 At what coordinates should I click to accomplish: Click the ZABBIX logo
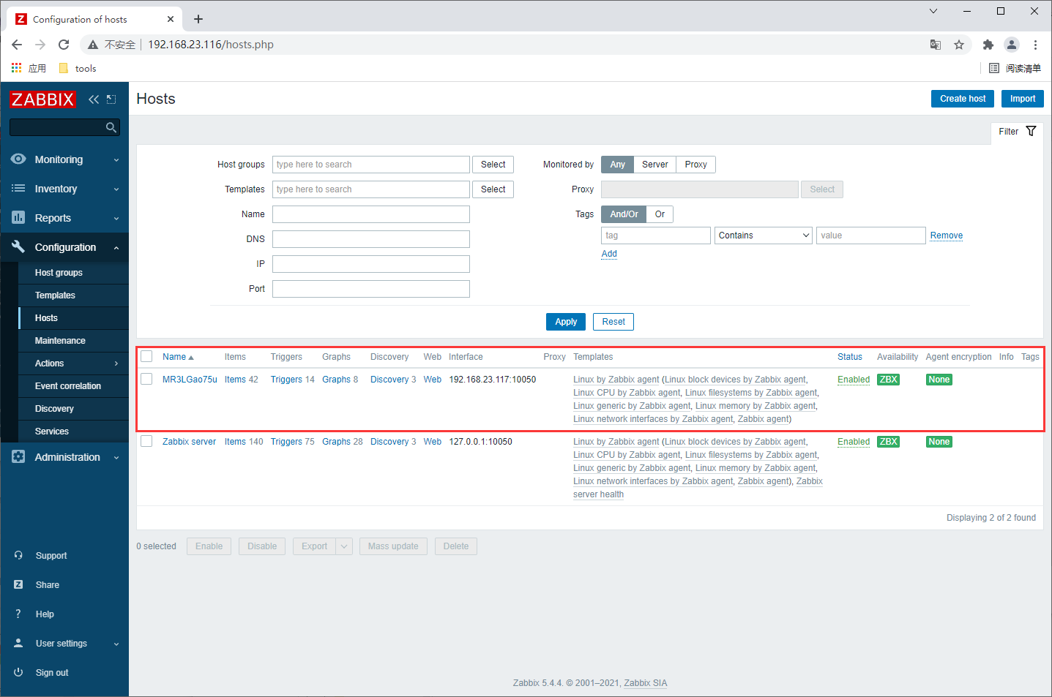42,99
